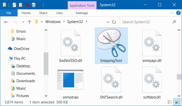
Task: Click the file list scroll up arrow
Action: pos(179,30)
